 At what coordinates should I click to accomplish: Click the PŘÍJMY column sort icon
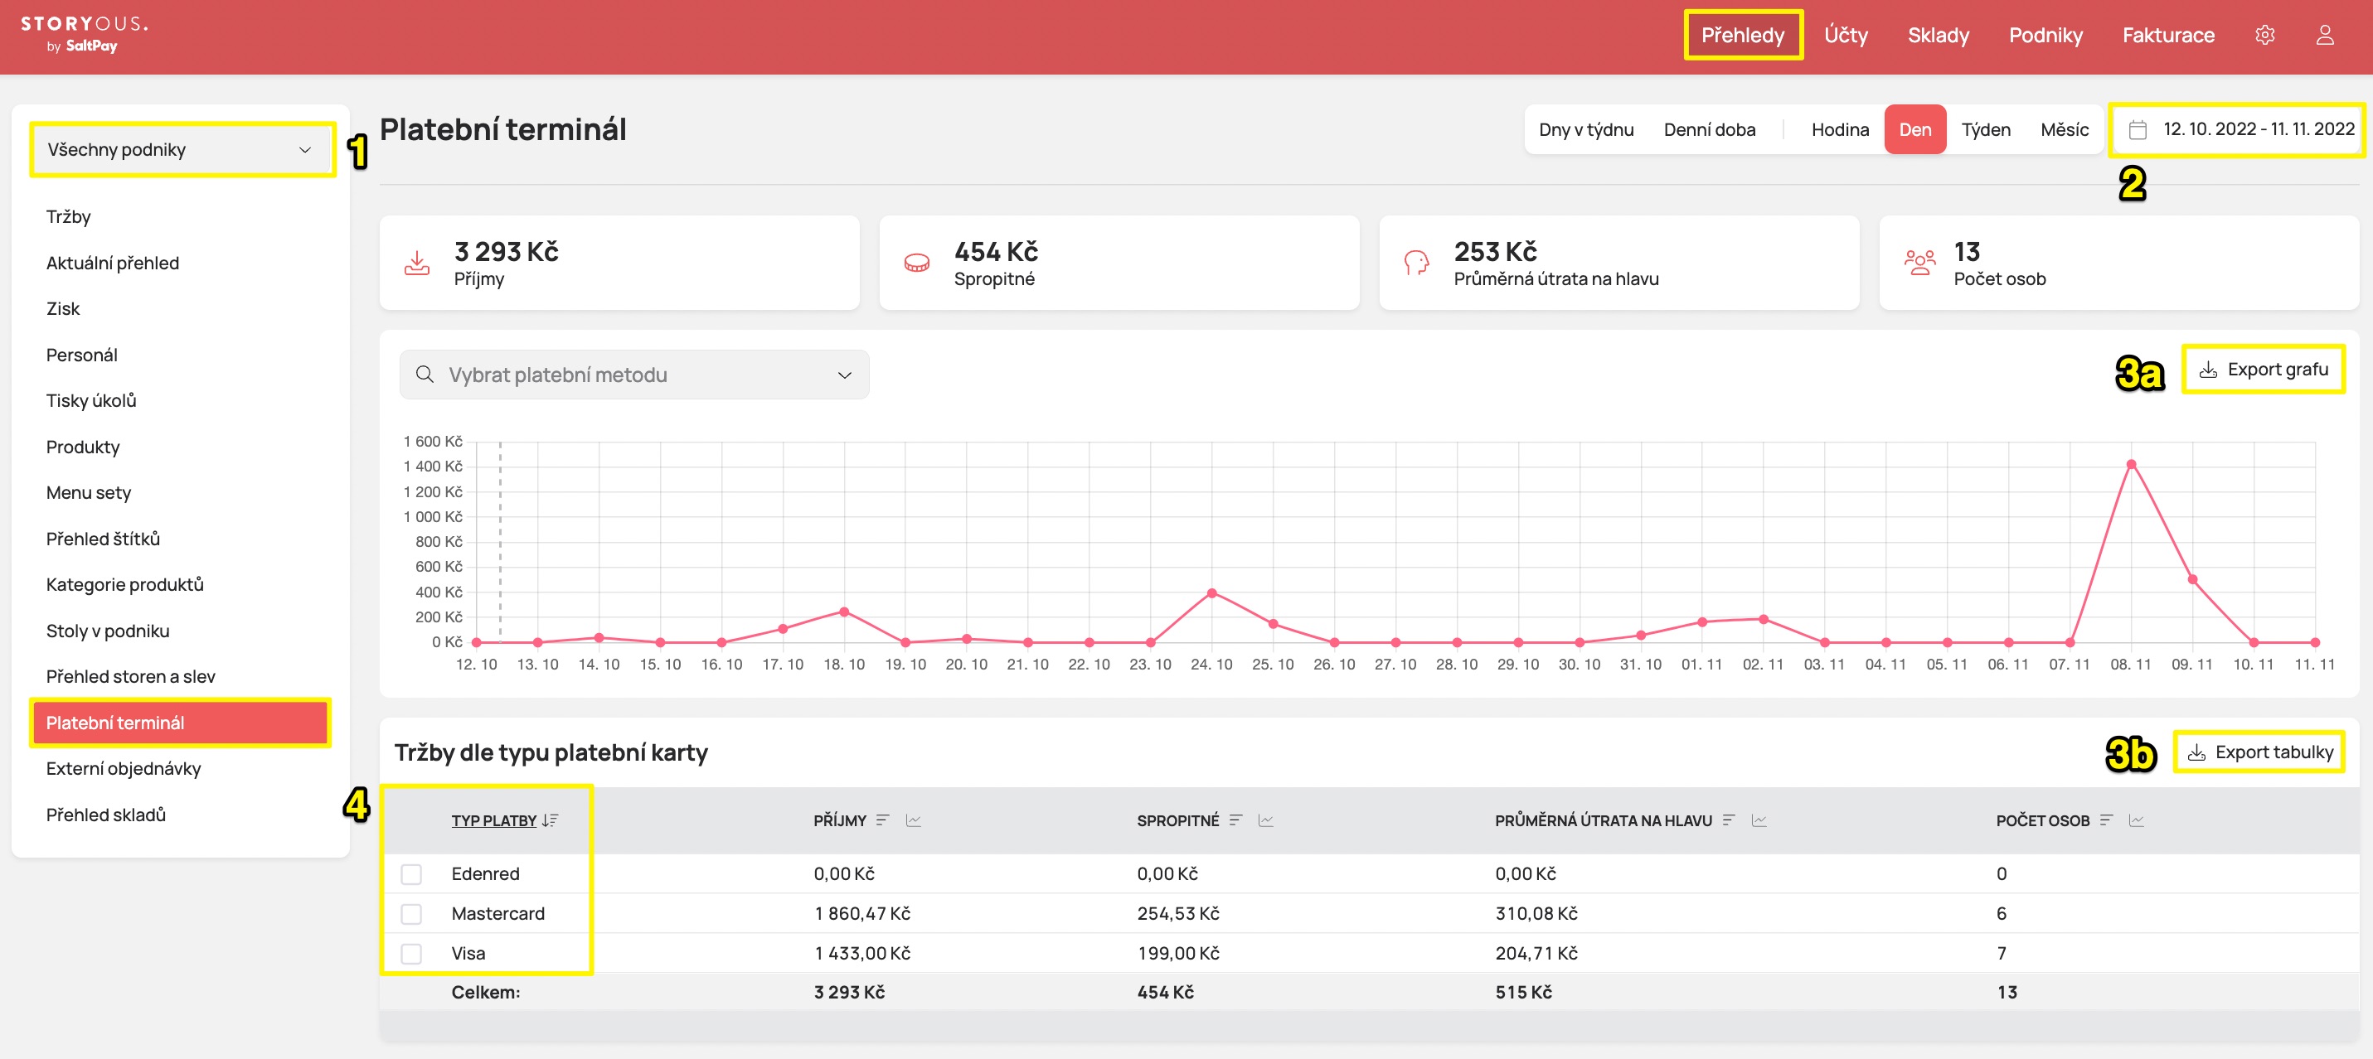[882, 820]
